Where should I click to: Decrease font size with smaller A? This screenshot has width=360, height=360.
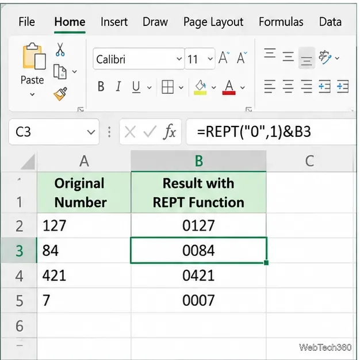coord(242,58)
